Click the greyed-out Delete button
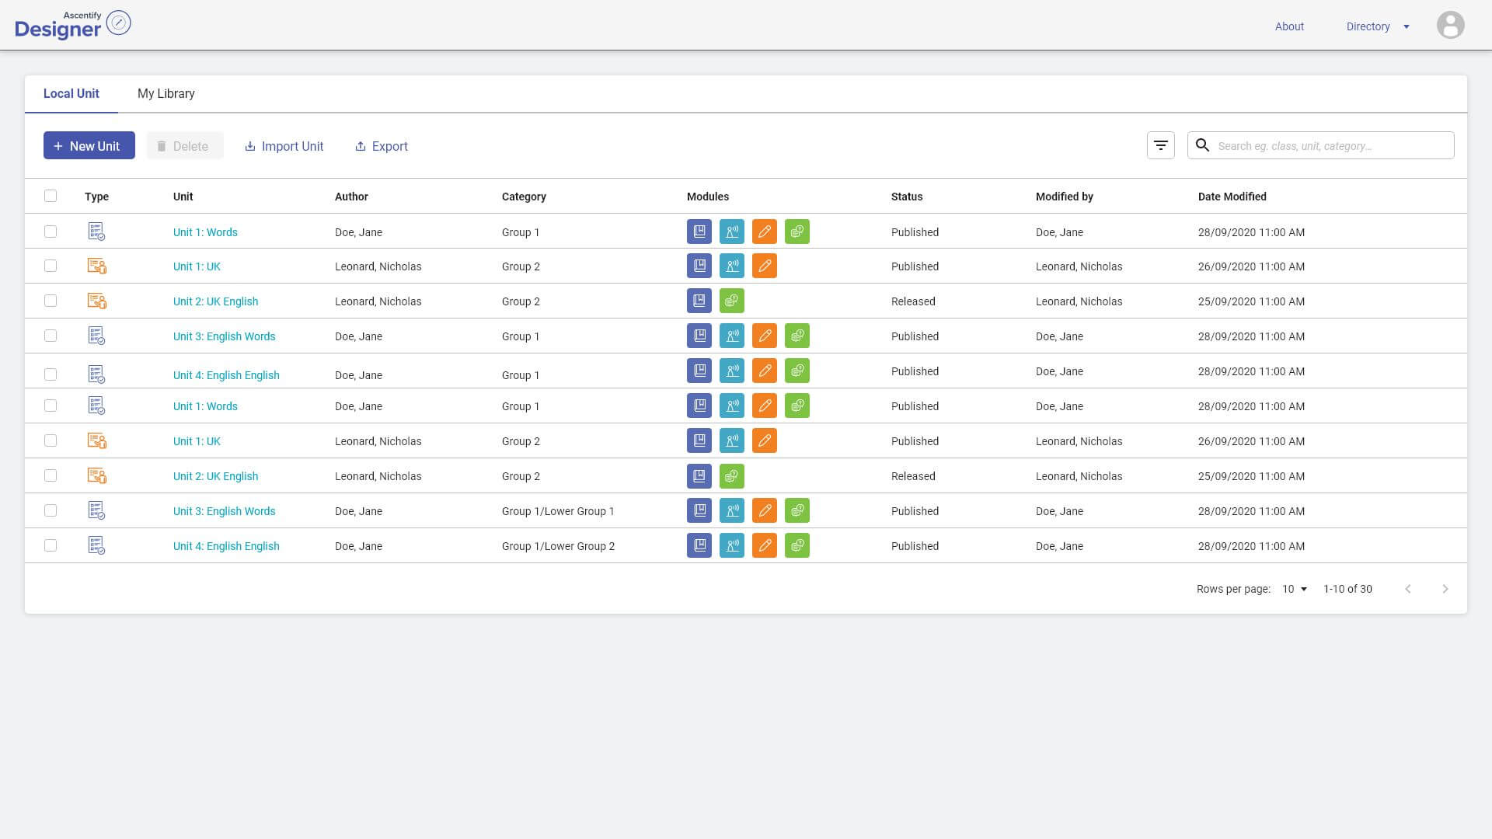The height and width of the screenshot is (839, 1492). pyautogui.click(x=185, y=145)
